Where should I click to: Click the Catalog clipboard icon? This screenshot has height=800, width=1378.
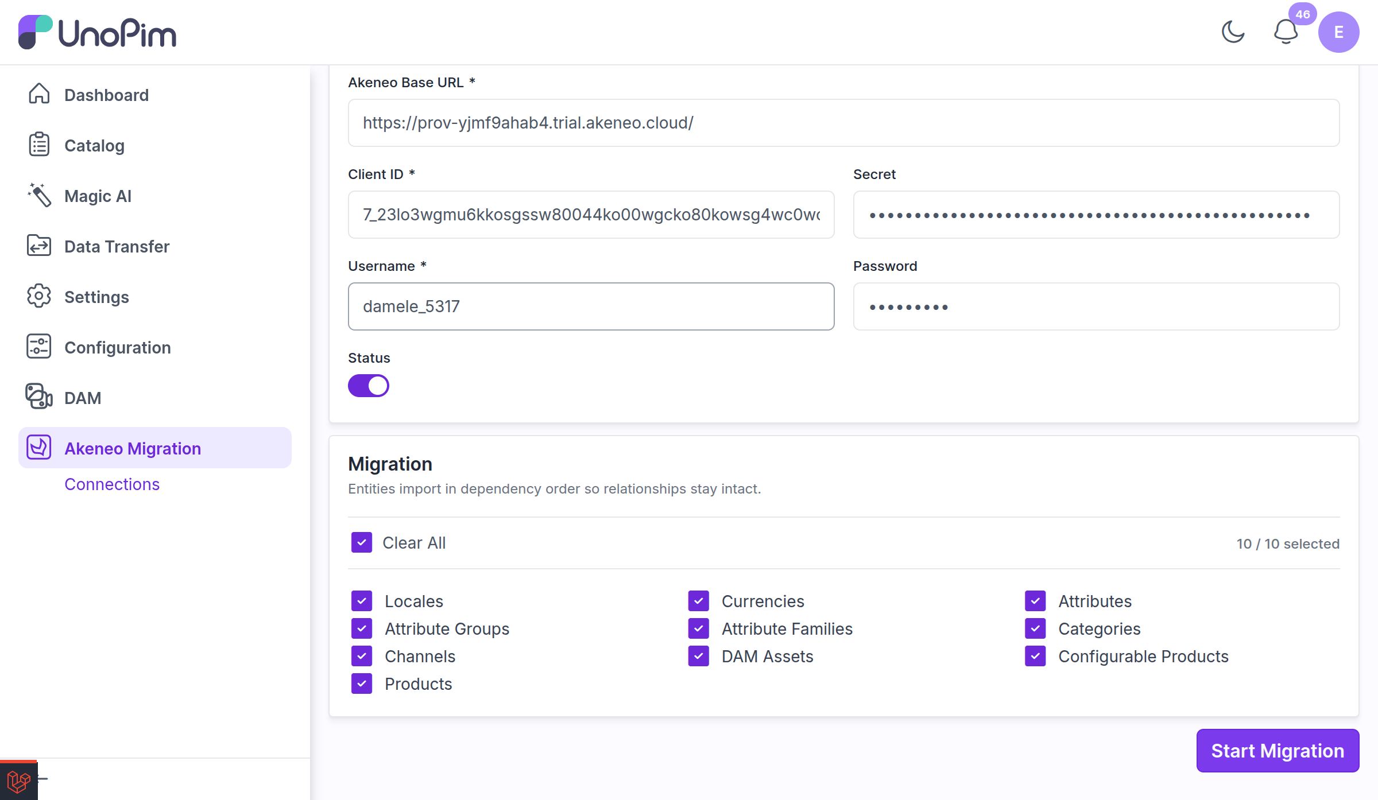tap(39, 145)
